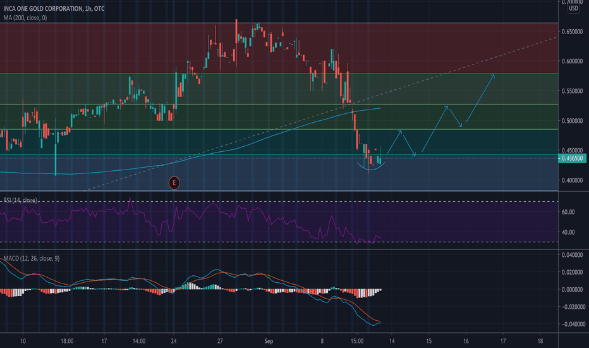Viewport: 589px width, 348px height.
Task: Select the RSI (14, close) indicator legend
Action: coord(20,200)
